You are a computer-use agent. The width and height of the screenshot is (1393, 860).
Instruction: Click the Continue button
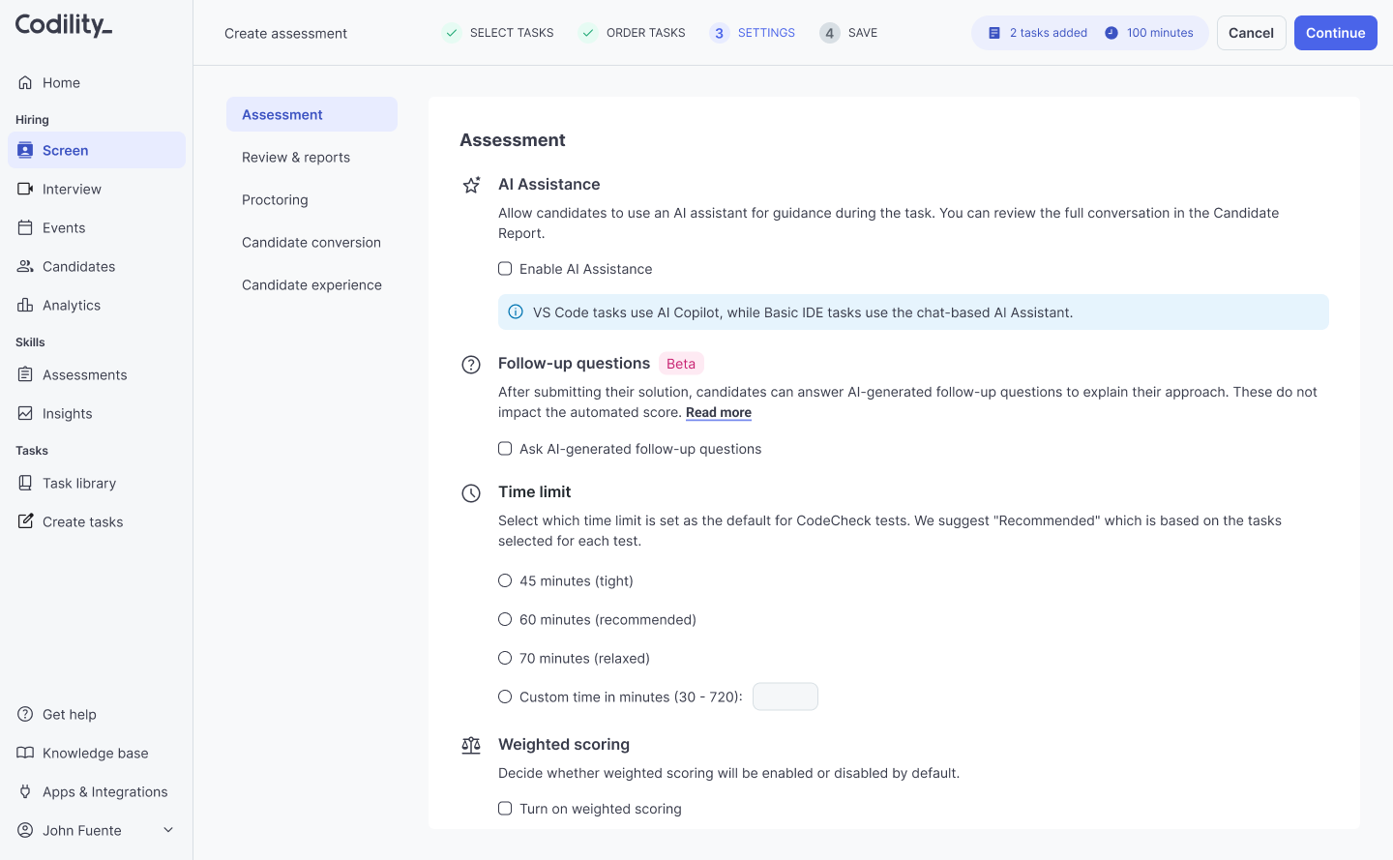[x=1335, y=32]
